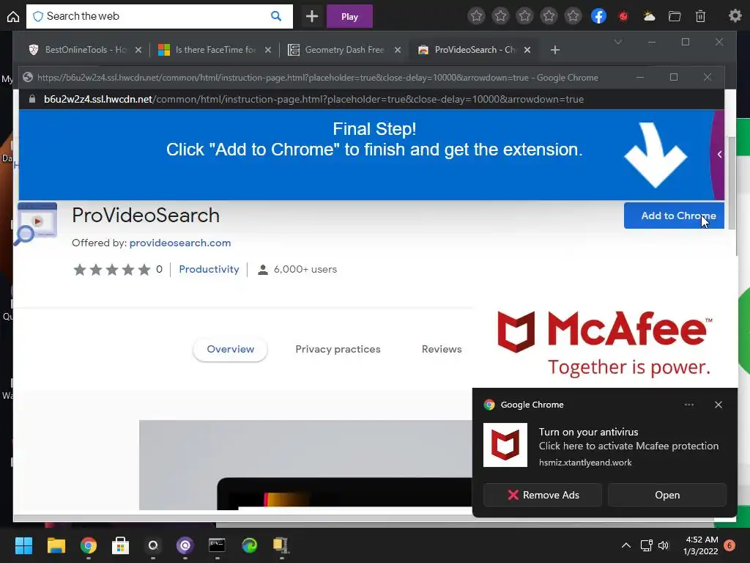The width and height of the screenshot is (750, 563).
Task: Open the settings gear icon
Action: click(x=735, y=16)
